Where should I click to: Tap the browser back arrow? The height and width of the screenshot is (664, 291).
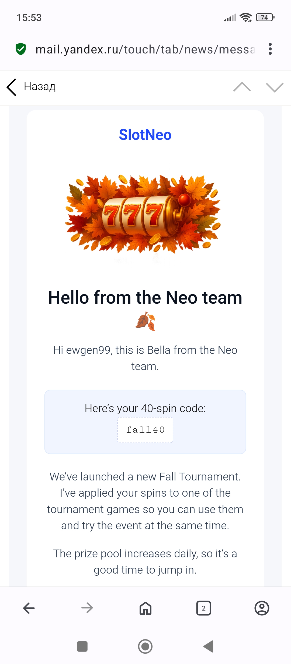29,608
